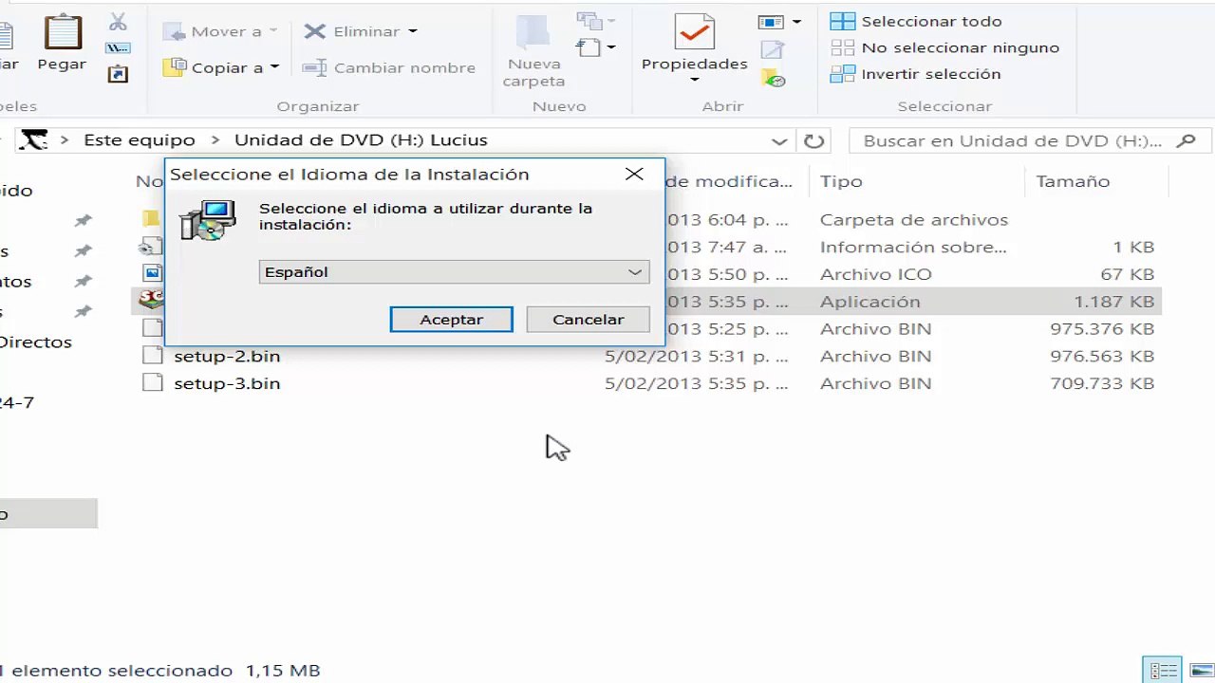Close the language selection dialog

(x=634, y=175)
